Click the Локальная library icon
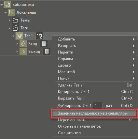Image resolution: width=138 pixels, height=139 pixels. [x=11, y=12]
